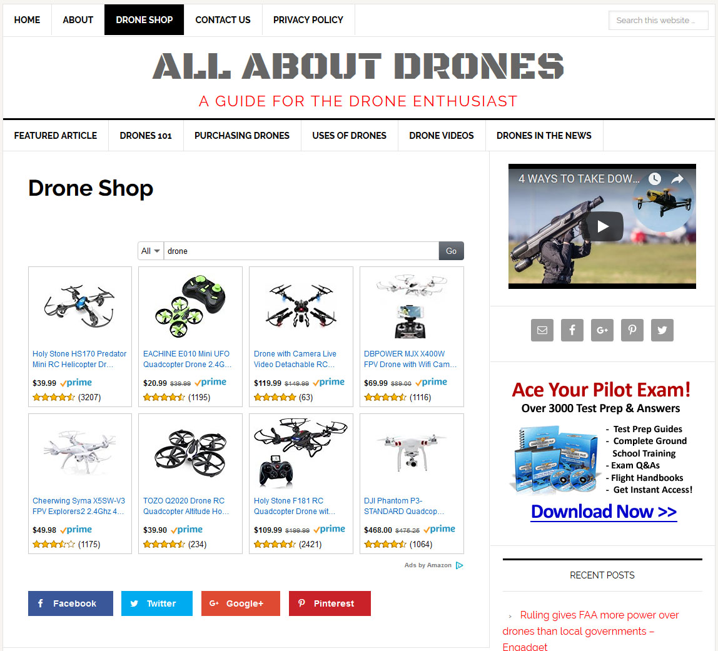Click the email icon in the sidebar
718x651 pixels.
542,330
